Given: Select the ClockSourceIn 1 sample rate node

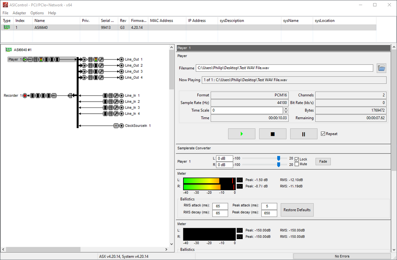Looking at the screenshot, I should [x=116, y=126].
